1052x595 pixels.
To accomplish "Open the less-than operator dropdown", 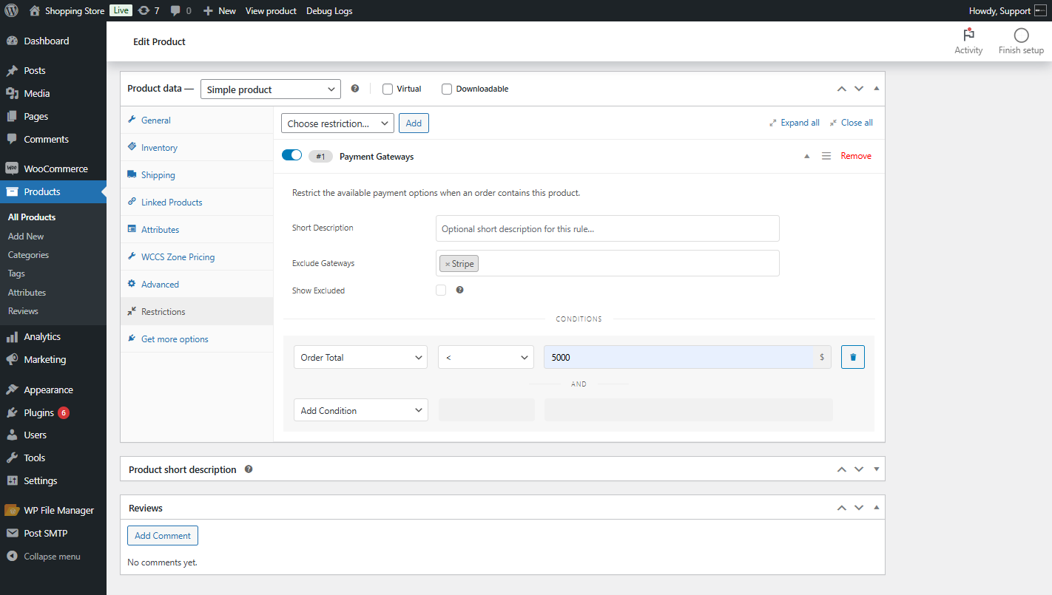I will point(486,358).
